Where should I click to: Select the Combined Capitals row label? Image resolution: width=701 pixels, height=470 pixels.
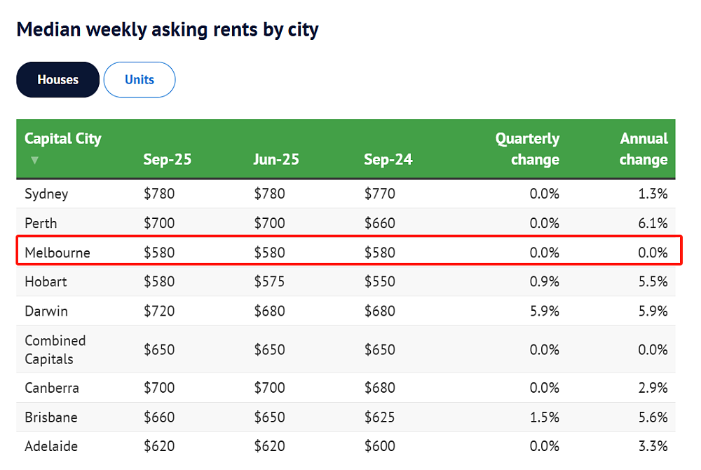[55, 350]
